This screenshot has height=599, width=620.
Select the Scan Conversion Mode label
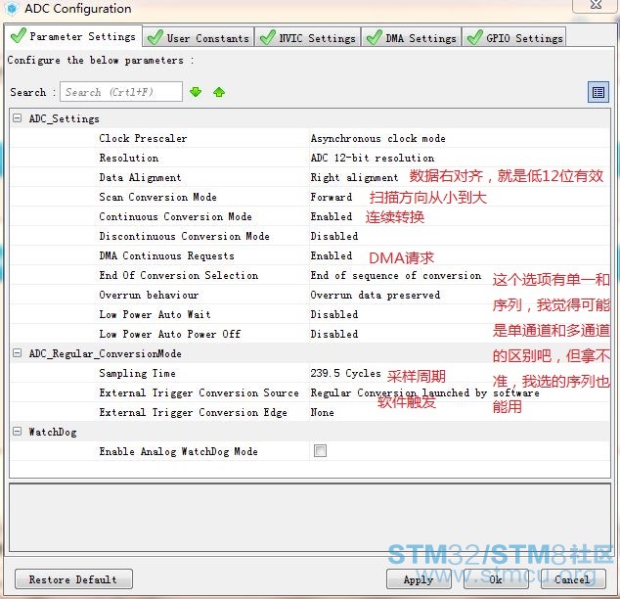pyautogui.click(x=157, y=197)
